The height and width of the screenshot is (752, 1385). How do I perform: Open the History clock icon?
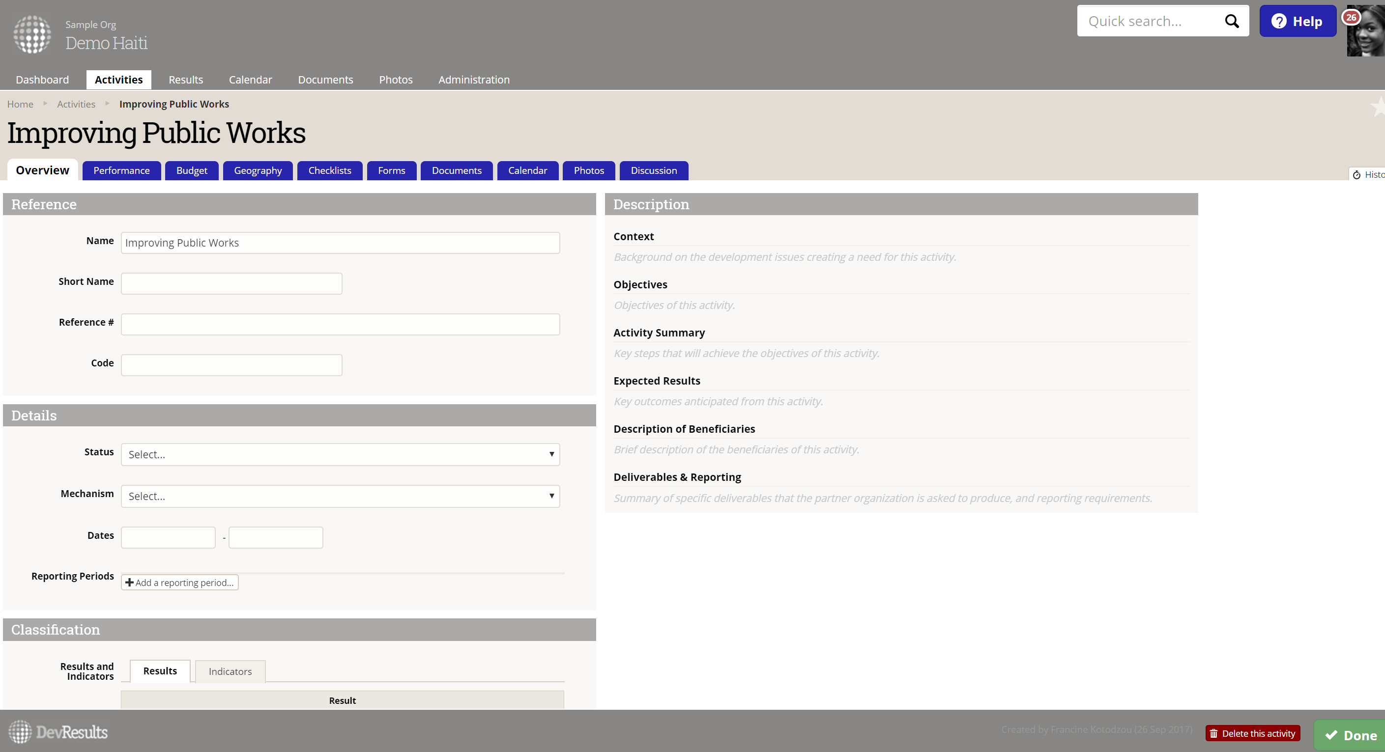(x=1356, y=174)
